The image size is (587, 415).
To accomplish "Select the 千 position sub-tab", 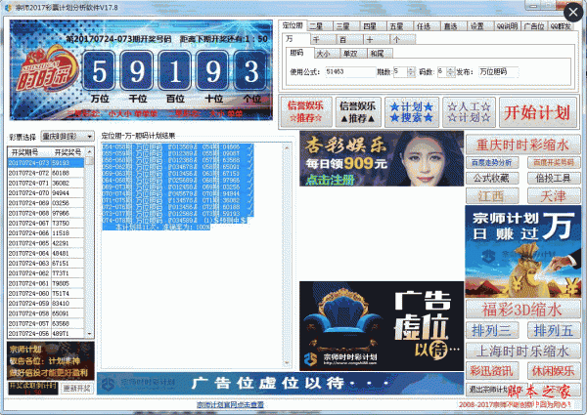I will 323,39.
